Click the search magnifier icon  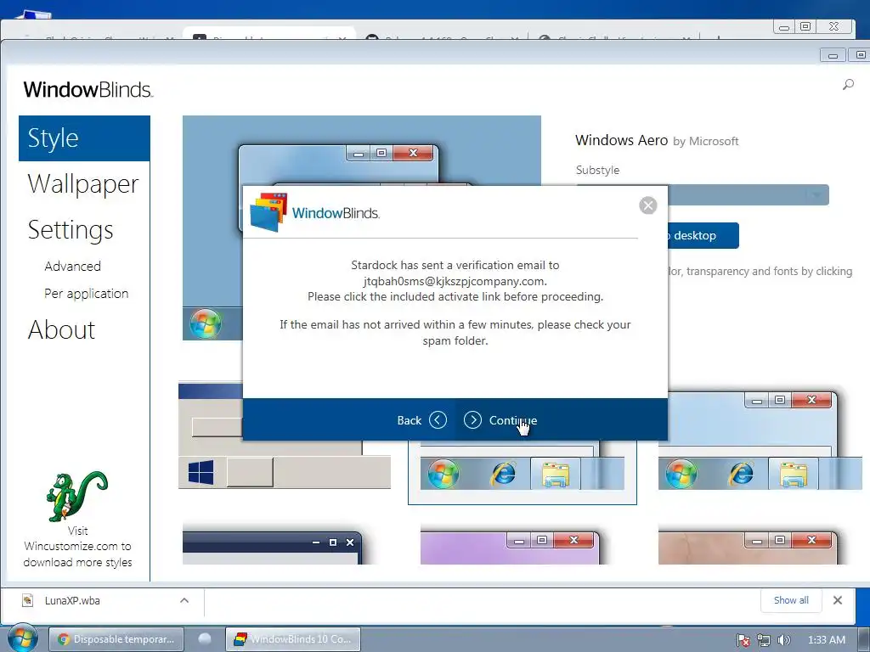point(848,84)
